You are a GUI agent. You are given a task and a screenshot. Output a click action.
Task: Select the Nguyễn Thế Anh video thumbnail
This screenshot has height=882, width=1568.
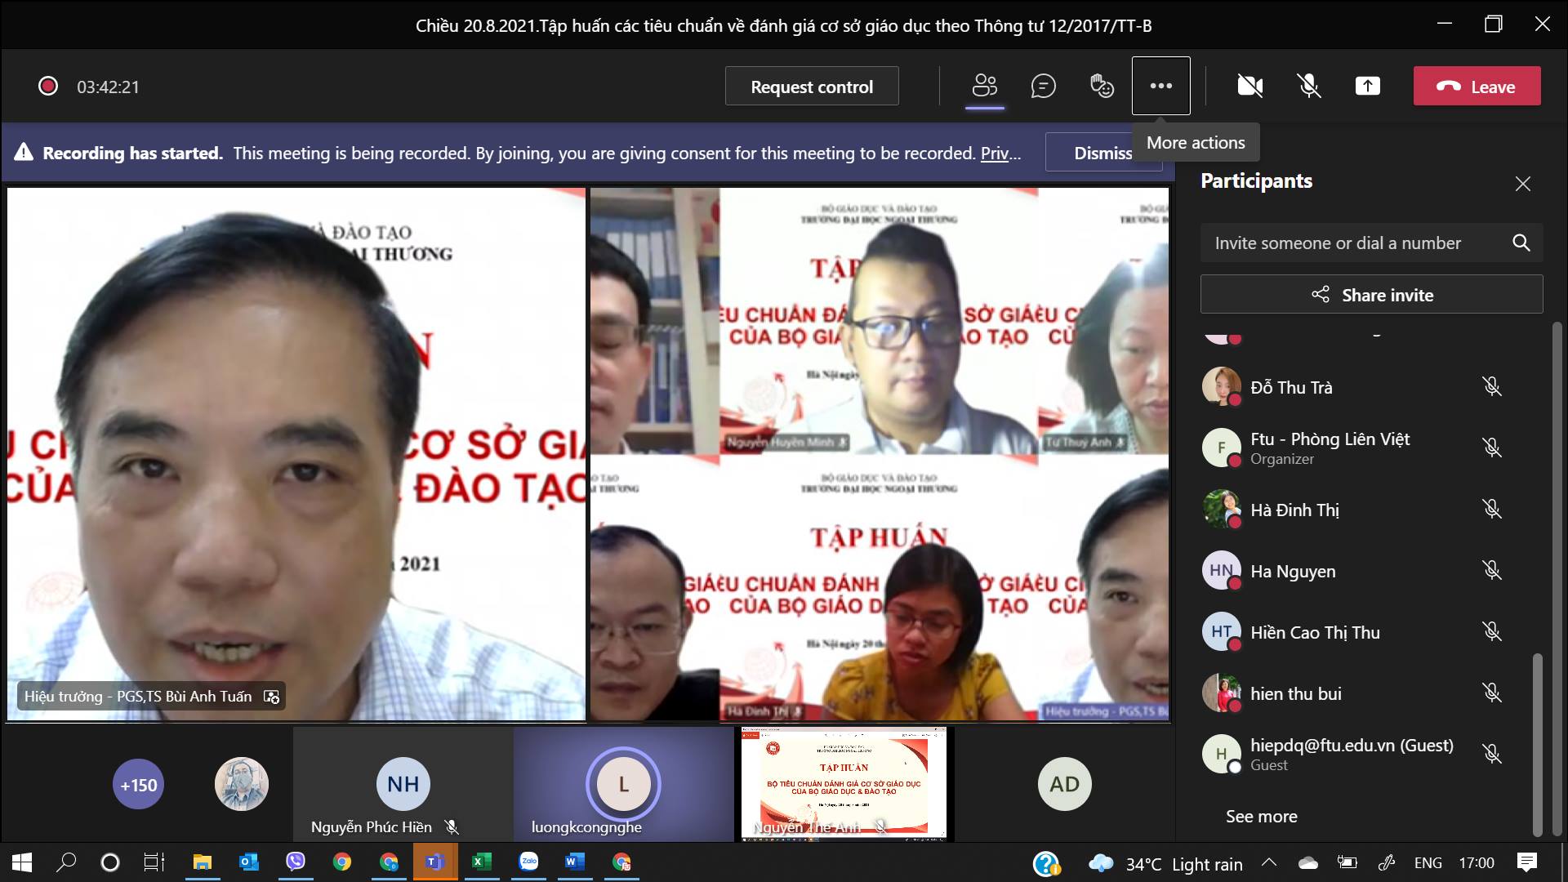844,784
